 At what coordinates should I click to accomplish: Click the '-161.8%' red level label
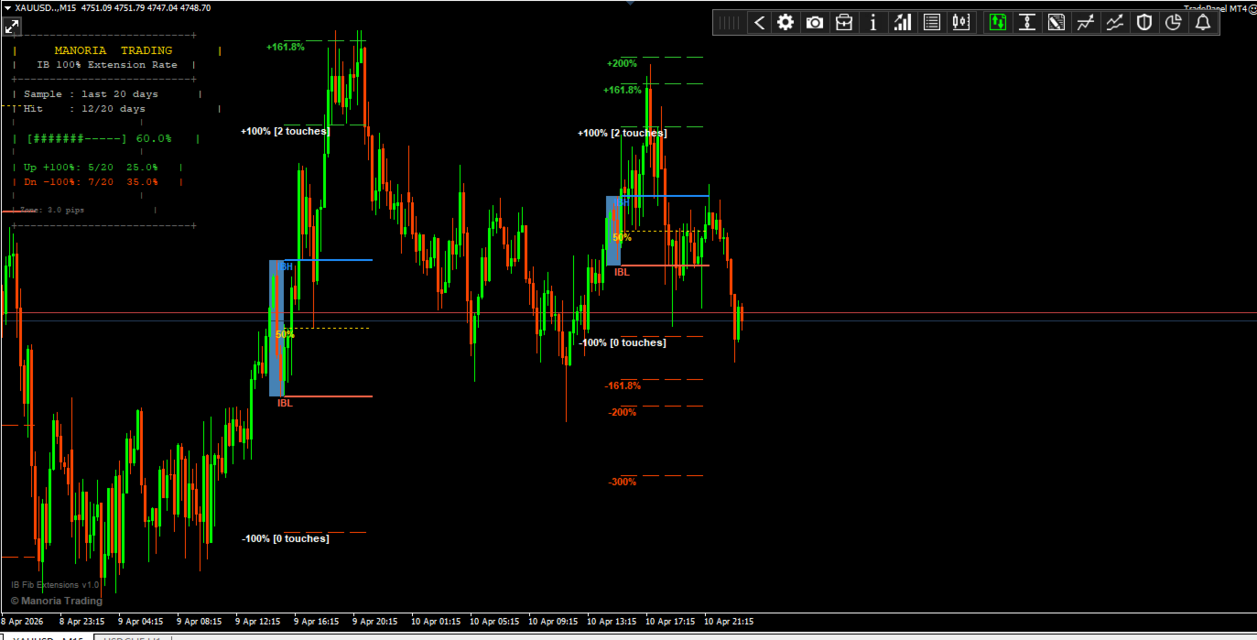tap(623, 385)
